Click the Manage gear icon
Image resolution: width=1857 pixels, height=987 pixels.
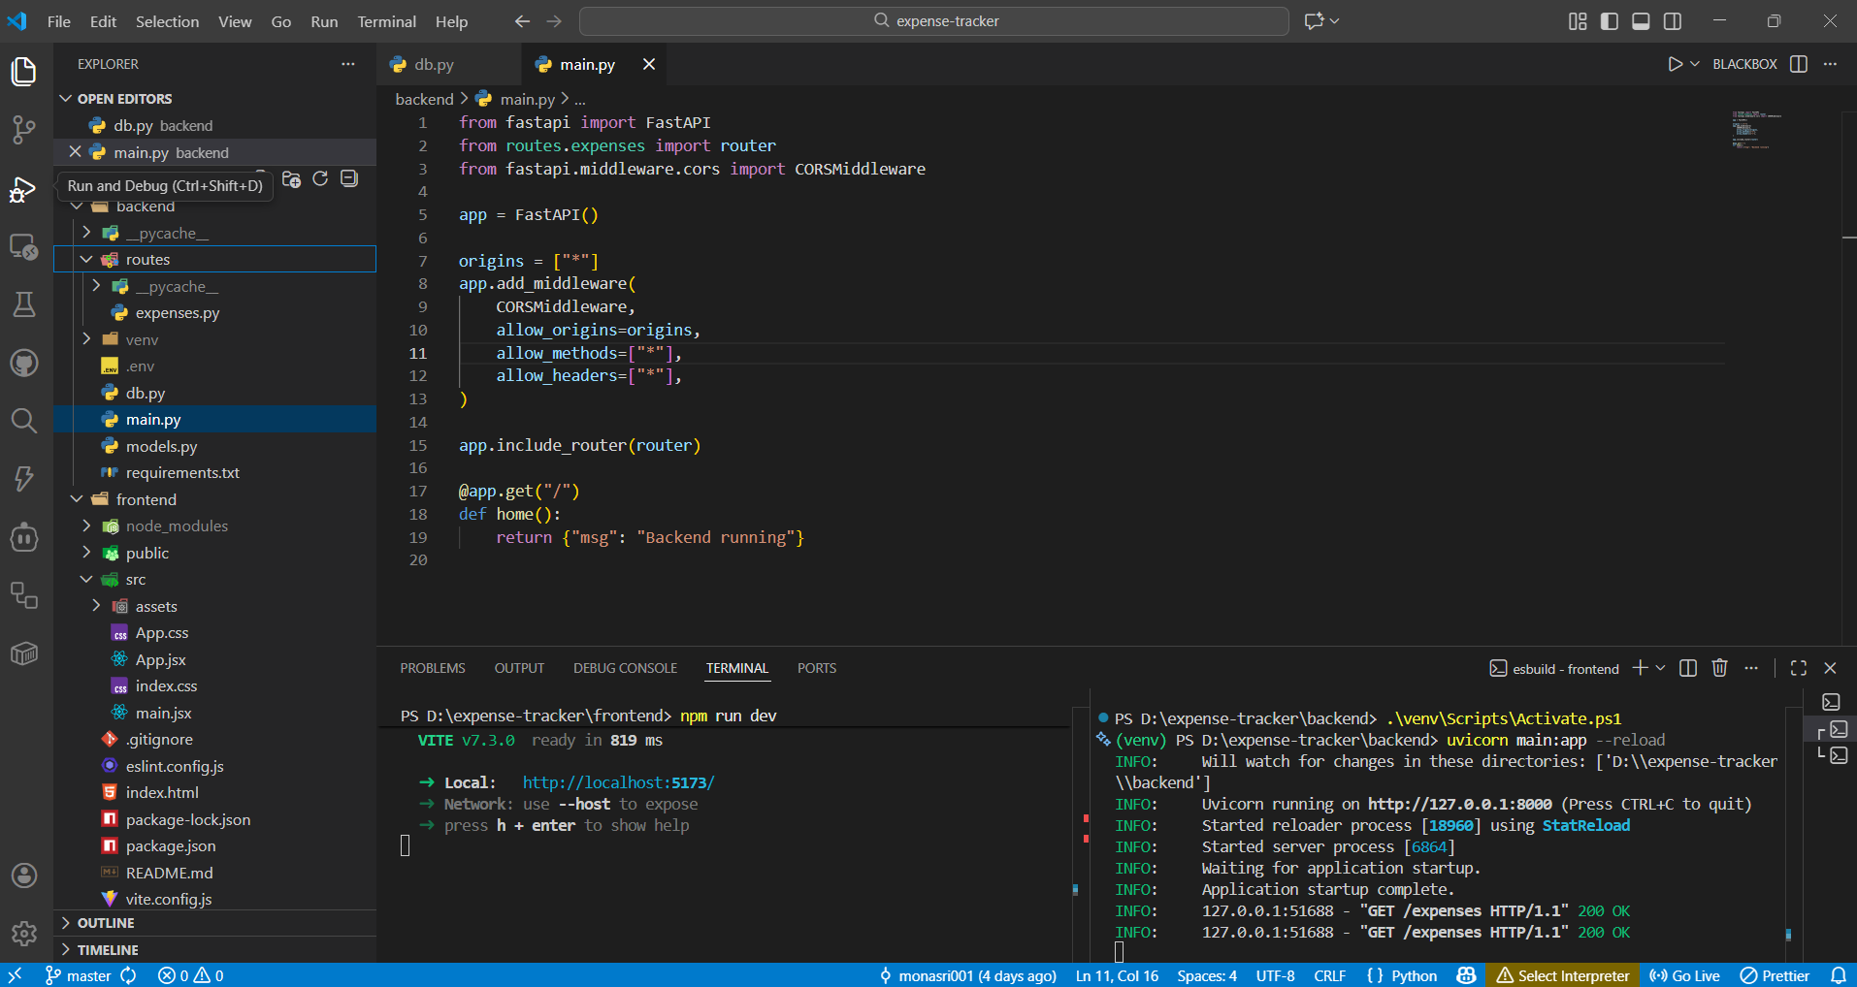click(x=24, y=933)
